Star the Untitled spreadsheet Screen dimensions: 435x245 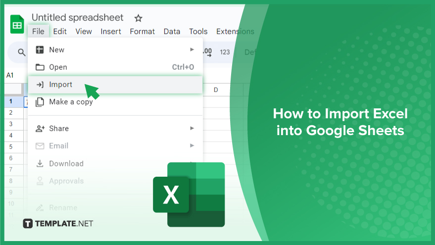pyautogui.click(x=138, y=18)
